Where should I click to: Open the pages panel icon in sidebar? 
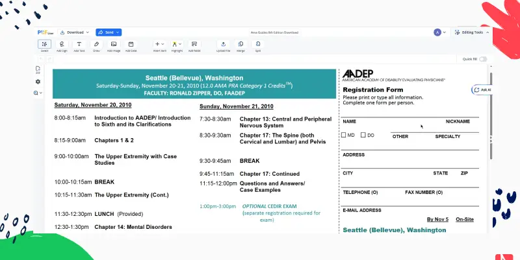pos(38,70)
